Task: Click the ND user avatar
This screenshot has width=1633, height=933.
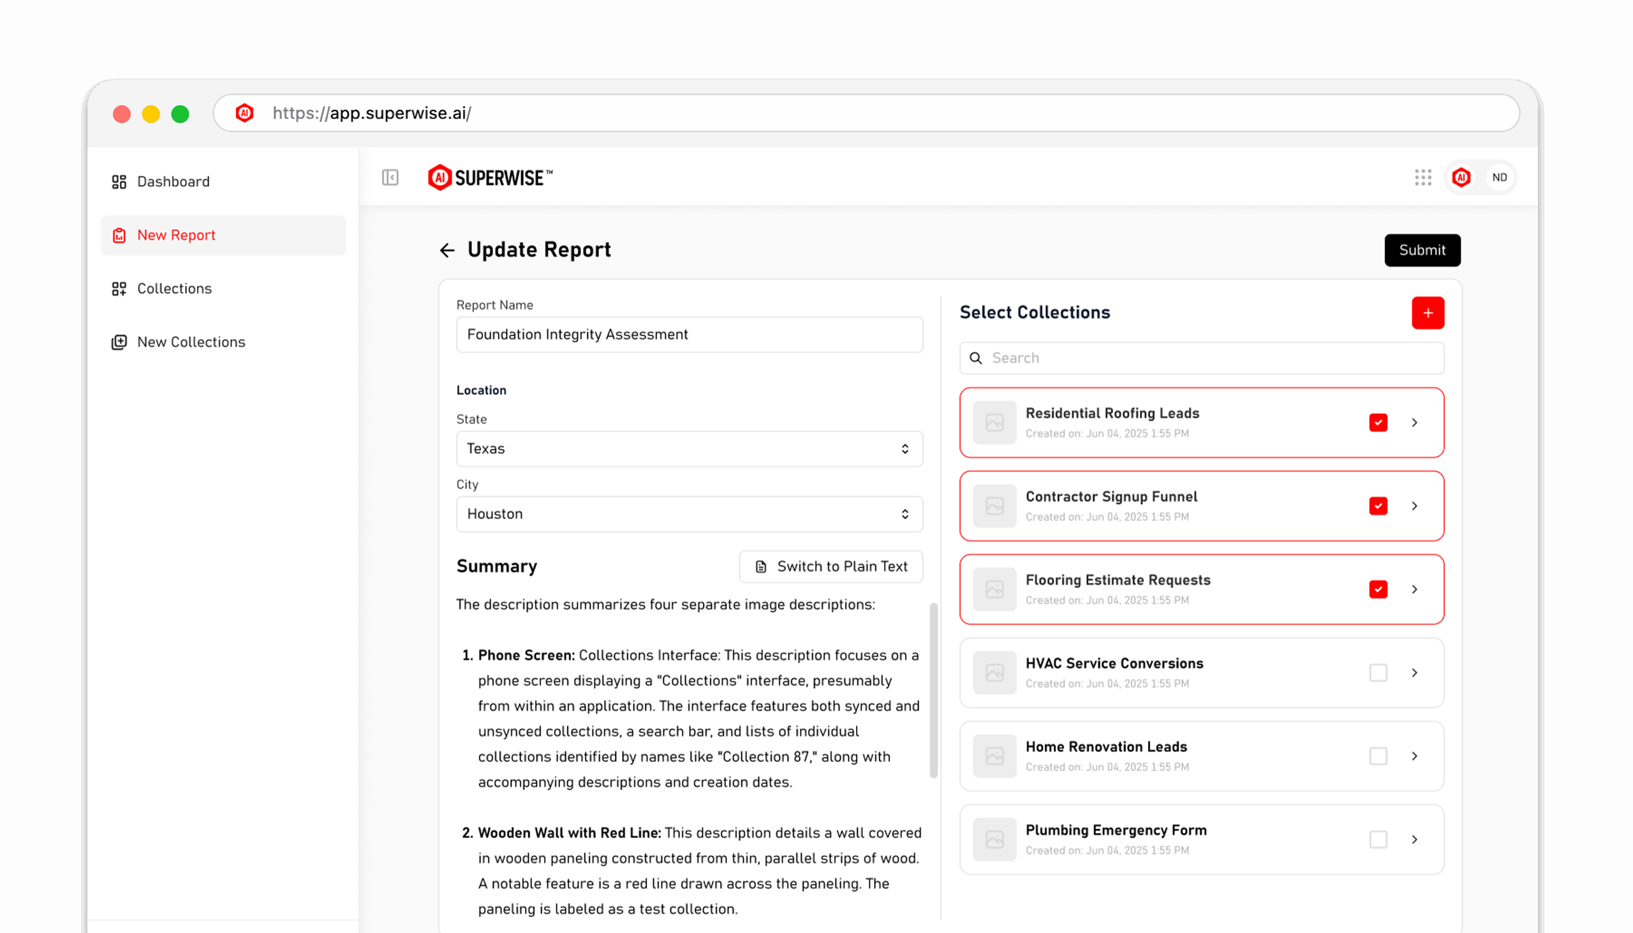Action: 1499,177
